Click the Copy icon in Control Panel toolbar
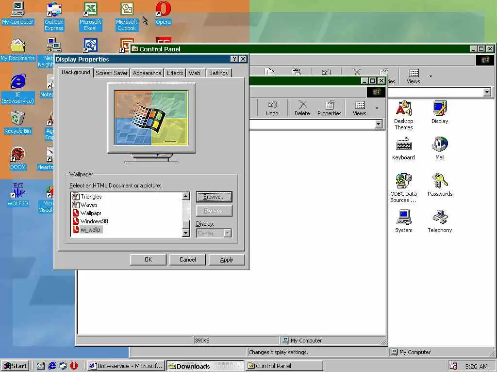The image size is (497, 372). pos(269,72)
